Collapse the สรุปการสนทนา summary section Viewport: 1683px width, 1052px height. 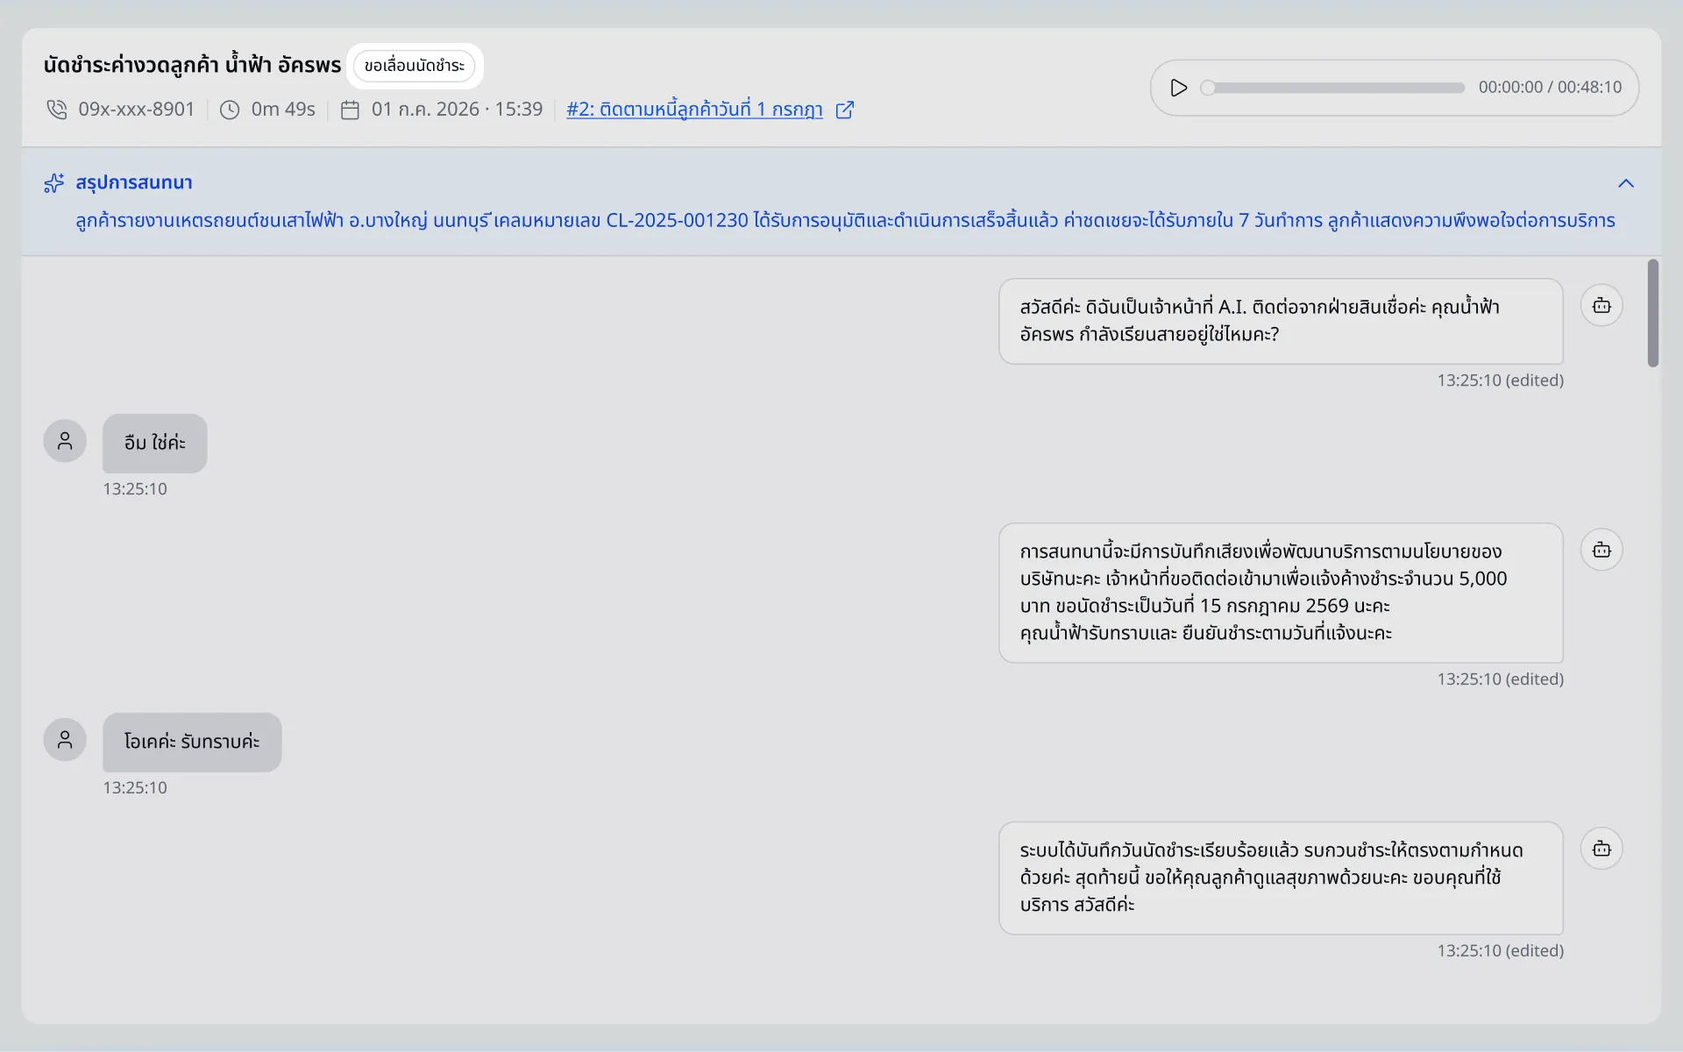pyautogui.click(x=1626, y=183)
